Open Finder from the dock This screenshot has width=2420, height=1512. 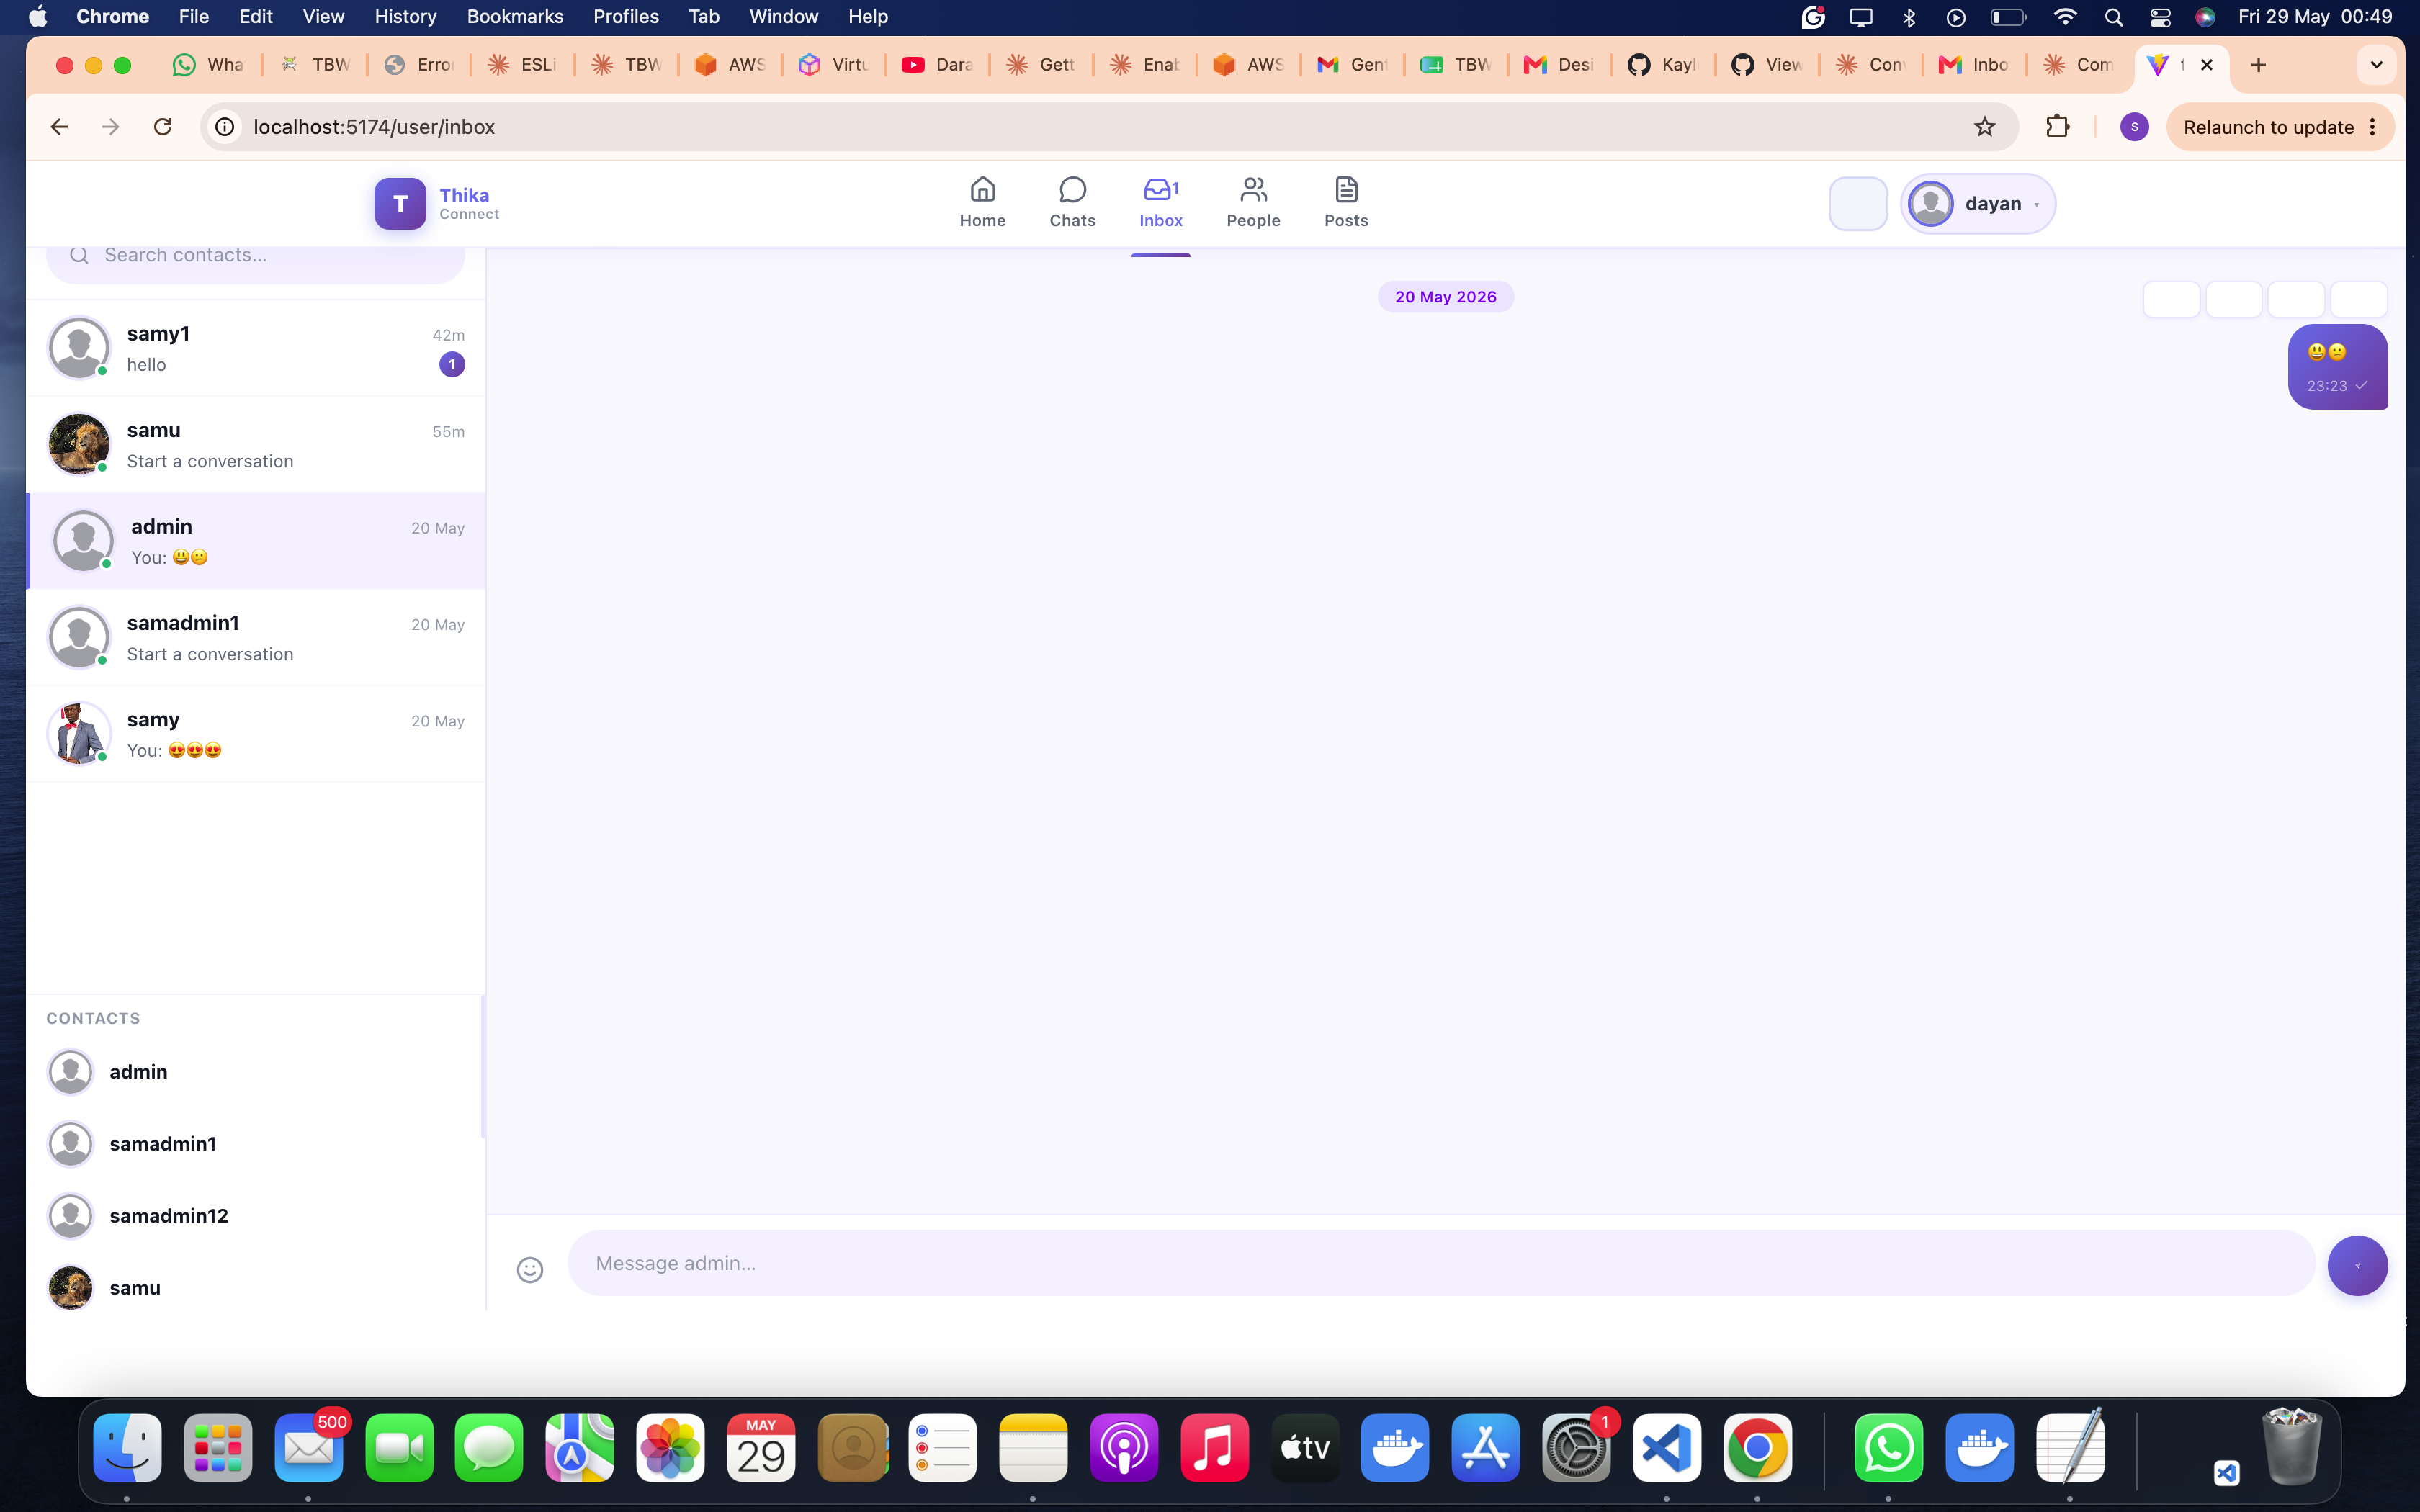click(127, 1448)
